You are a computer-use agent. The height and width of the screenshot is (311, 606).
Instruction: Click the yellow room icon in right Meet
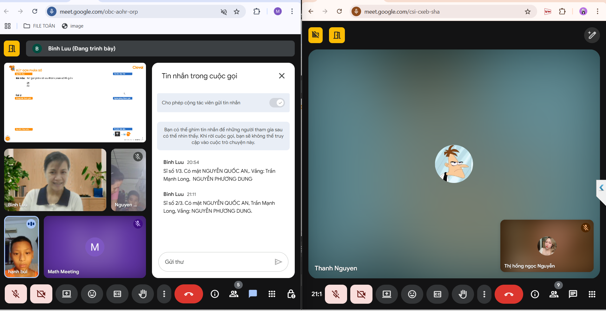point(337,35)
